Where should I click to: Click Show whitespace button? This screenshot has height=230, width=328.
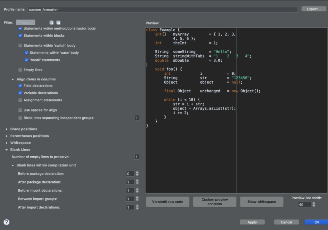coord(262,202)
